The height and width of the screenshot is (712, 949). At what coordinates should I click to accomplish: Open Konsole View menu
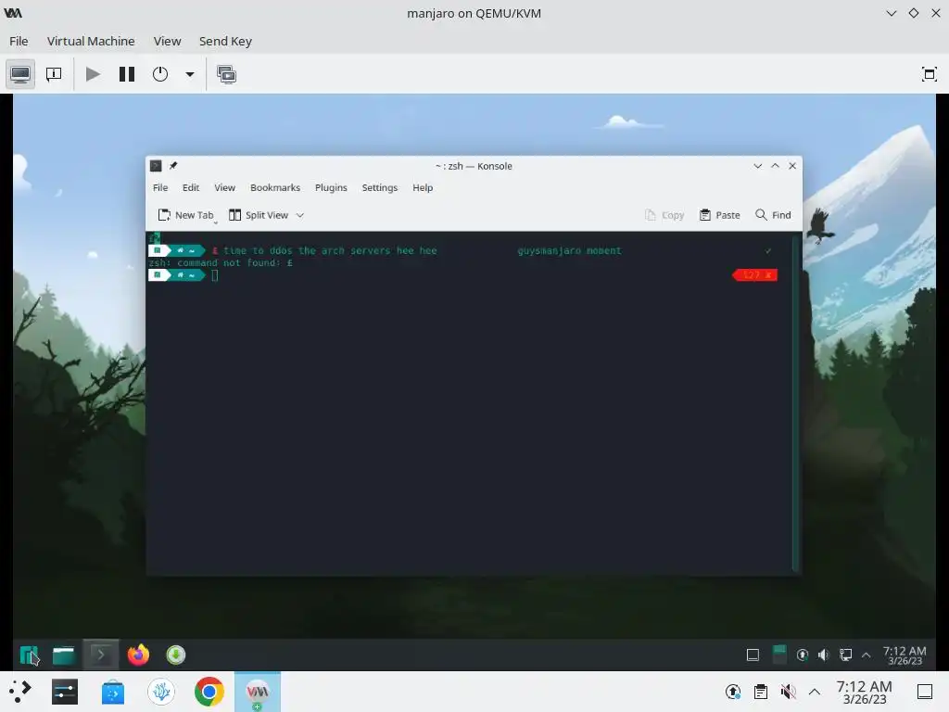(x=224, y=187)
